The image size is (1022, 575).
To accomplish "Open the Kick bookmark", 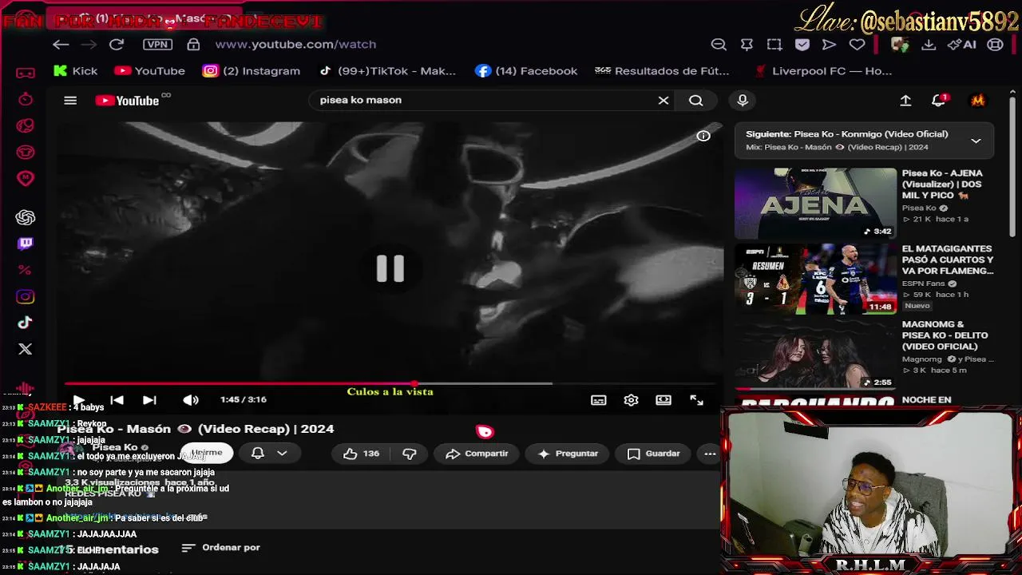I will (x=75, y=71).
